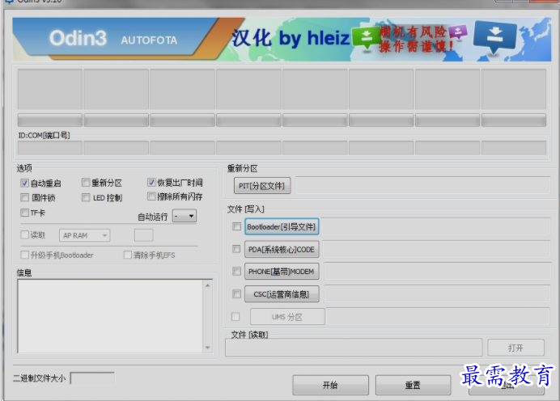Enable the 重新分区 checkbox
The width and height of the screenshot is (560, 401).
[86, 183]
